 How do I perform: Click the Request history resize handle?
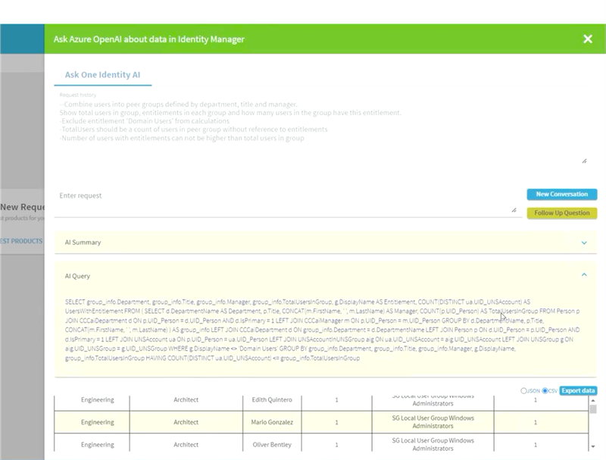[584, 161]
